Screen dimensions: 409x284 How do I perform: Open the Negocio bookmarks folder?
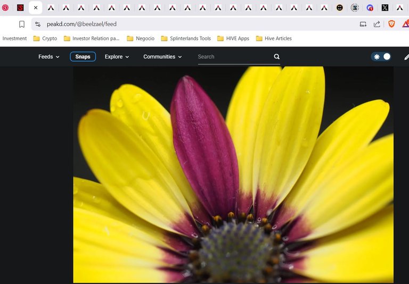(x=141, y=39)
